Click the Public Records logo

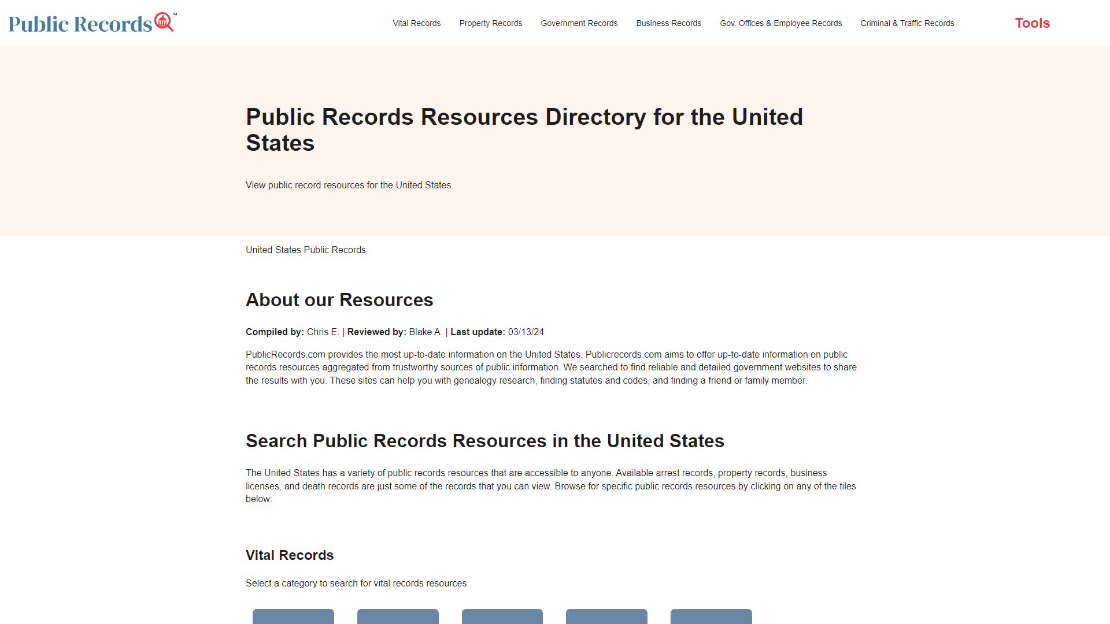pyautogui.click(x=92, y=23)
